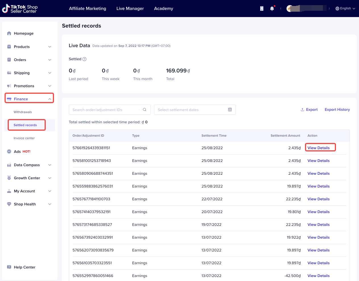This screenshot has width=359, height=281.
Task: Click the TikTok Shop Seller Center logo
Action: tap(20, 9)
